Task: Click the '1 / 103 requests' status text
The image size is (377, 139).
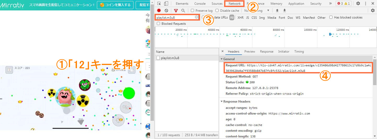Action: (x=169, y=135)
